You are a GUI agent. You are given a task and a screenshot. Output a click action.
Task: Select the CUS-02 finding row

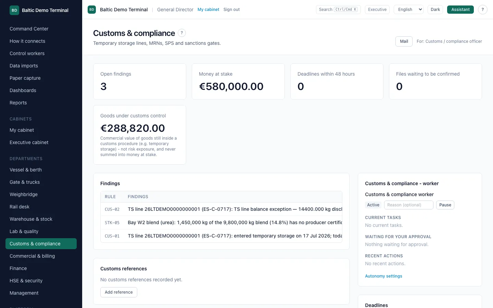coord(221,209)
